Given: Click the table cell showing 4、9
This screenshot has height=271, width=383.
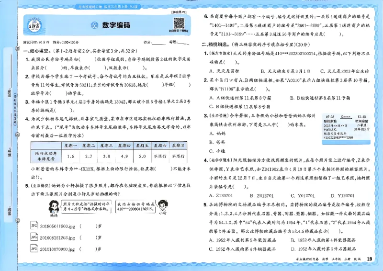Looking at the screenshot, I should click(x=124, y=156).
